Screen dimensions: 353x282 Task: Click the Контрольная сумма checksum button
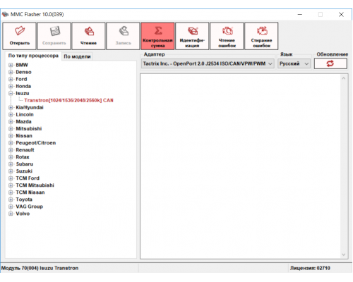157,36
